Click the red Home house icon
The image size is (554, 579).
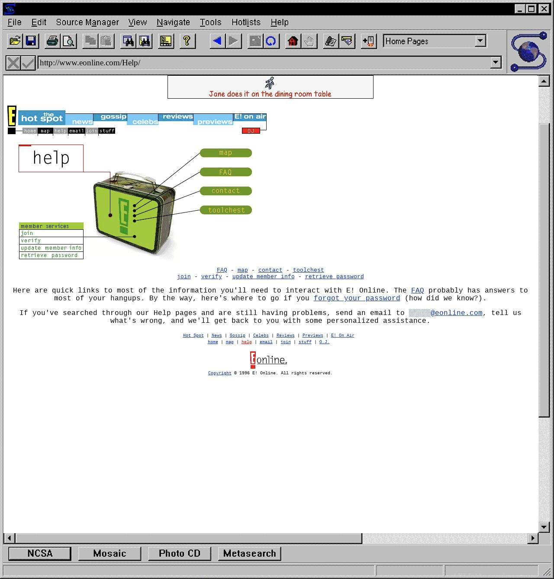[293, 41]
